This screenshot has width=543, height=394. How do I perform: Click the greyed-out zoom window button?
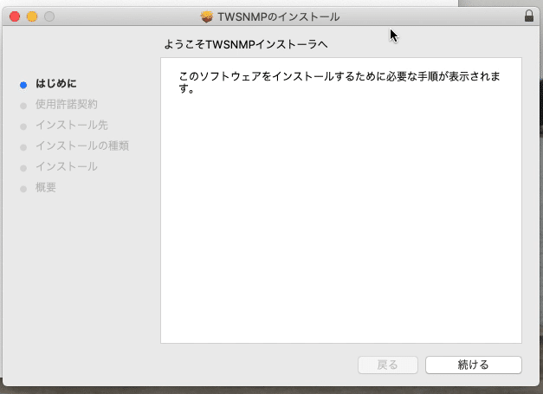[x=49, y=16]
